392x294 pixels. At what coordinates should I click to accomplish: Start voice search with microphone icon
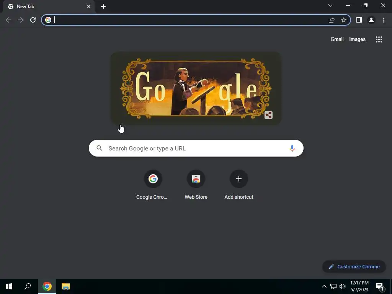292,148
